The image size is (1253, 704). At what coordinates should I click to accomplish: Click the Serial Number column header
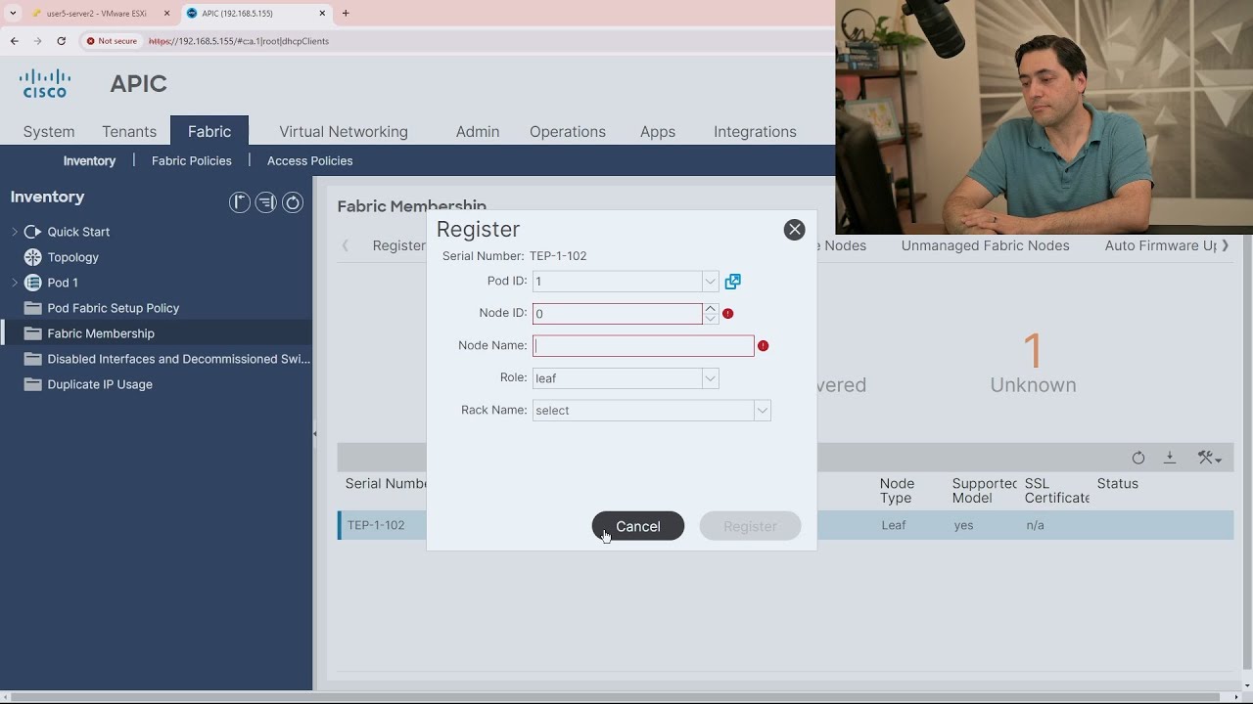coord(386,484)
